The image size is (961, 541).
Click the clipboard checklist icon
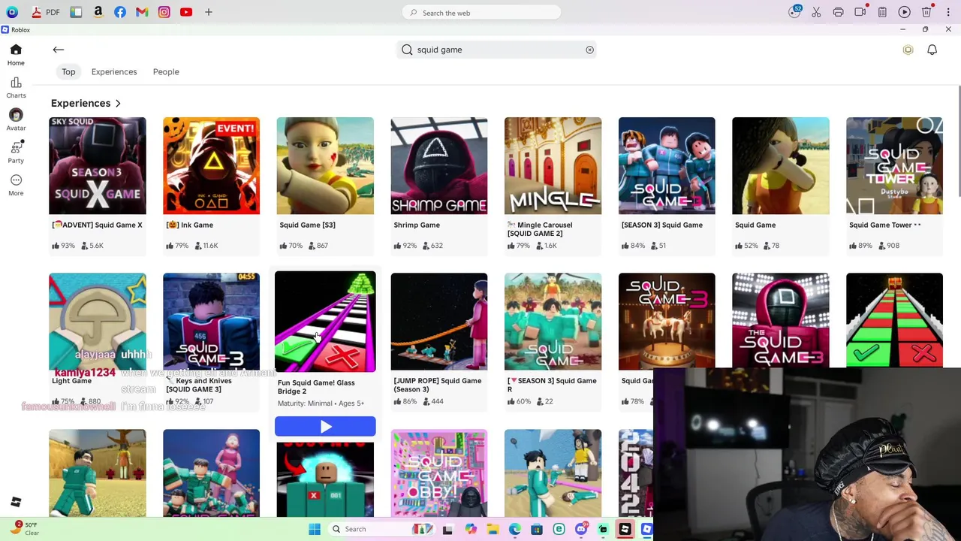[882, 12]
